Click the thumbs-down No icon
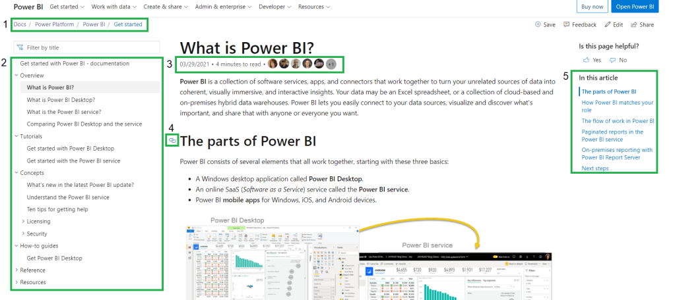The image size is (675, 300). pos(613,60)
